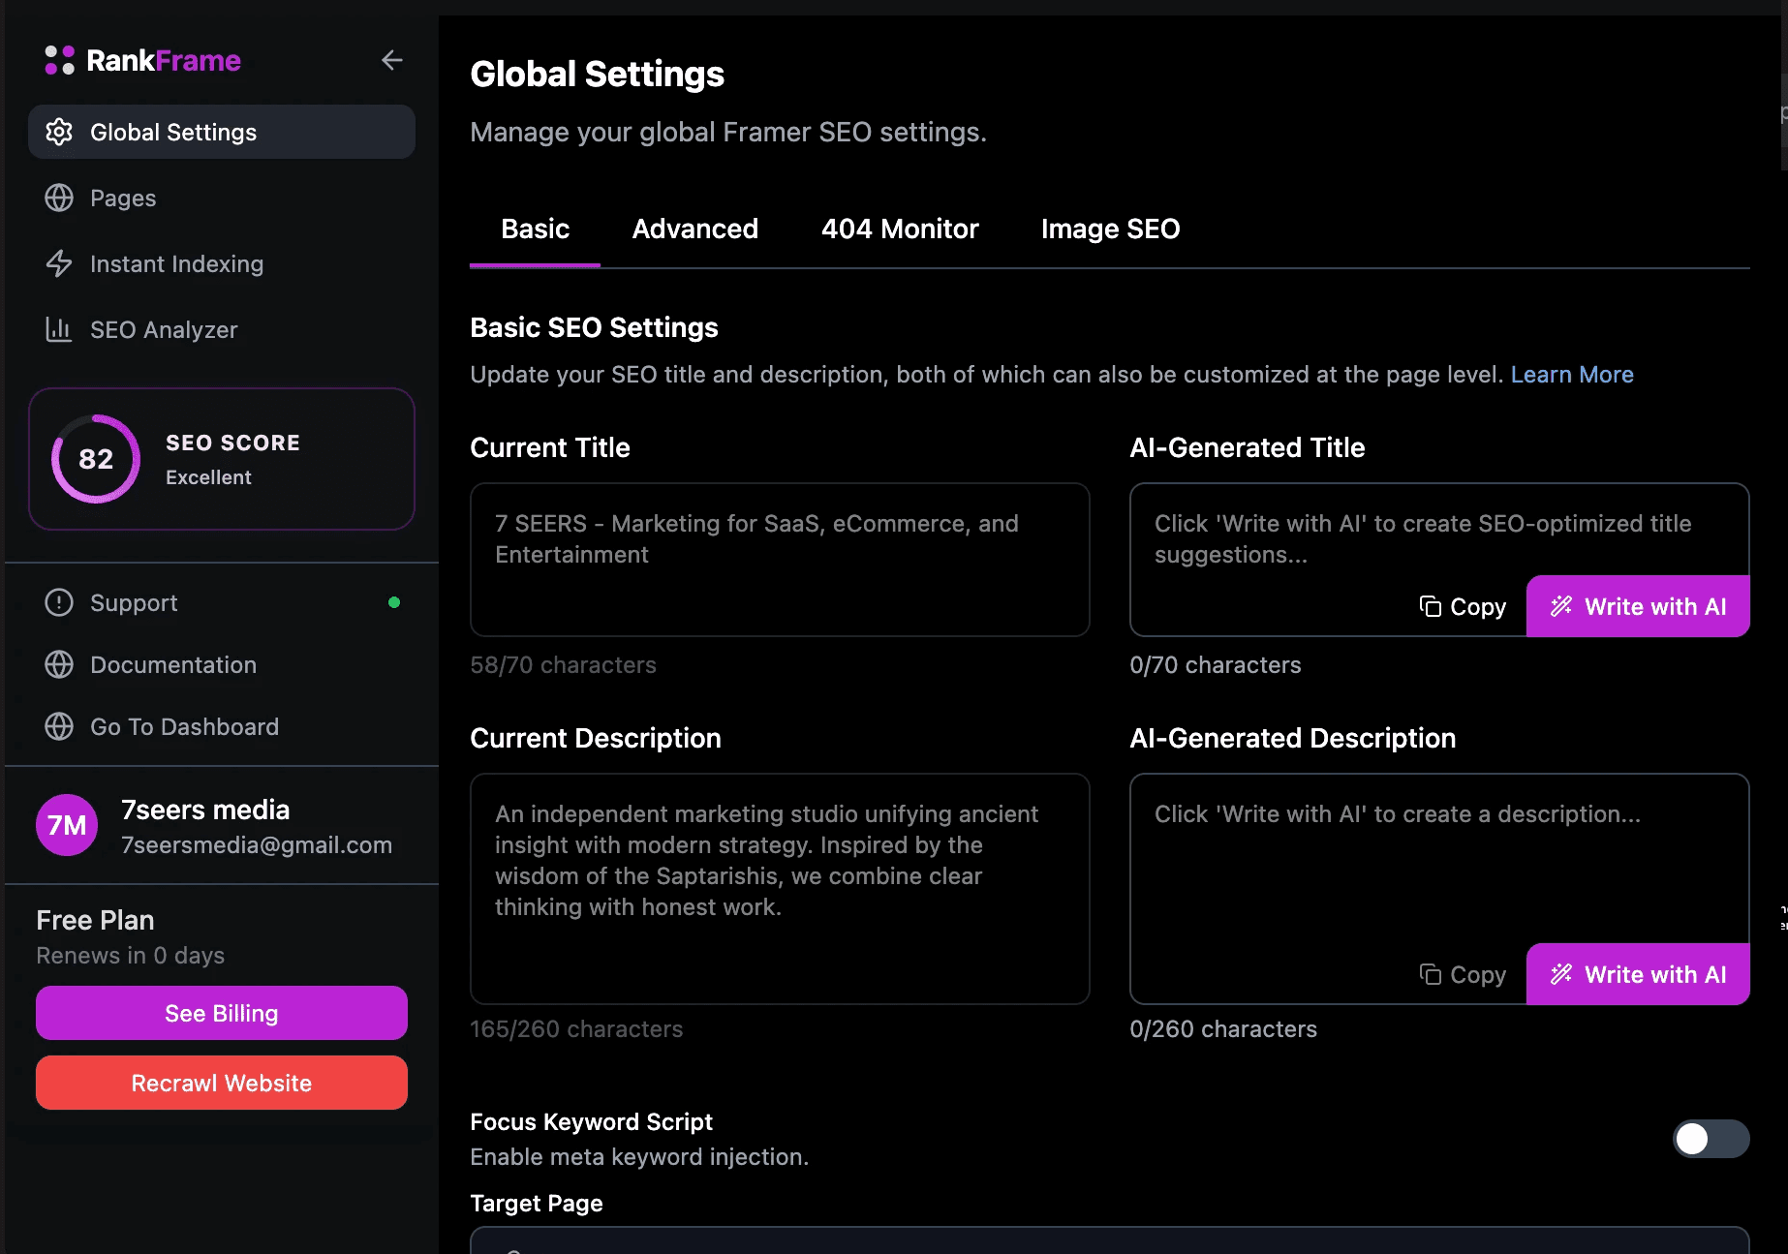Enable the Focus Keyword Script toggle
1788x1254 pixels.
[1709, 1139]
